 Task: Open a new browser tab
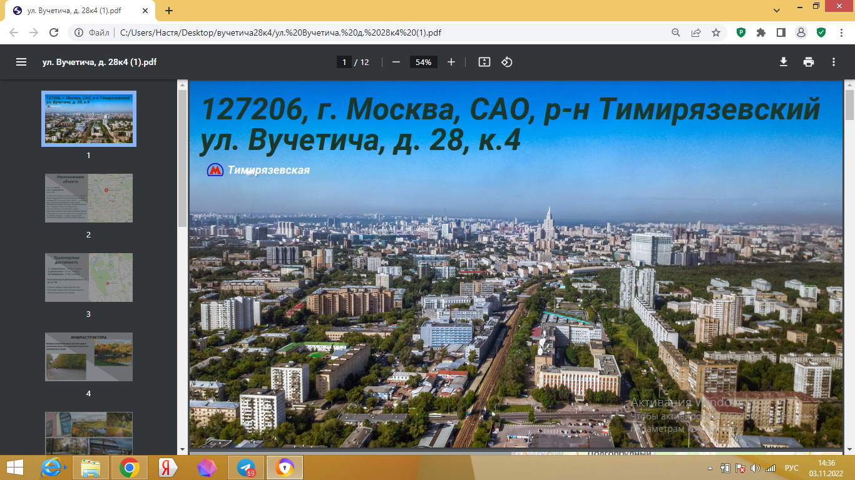[x=169, y=11]
